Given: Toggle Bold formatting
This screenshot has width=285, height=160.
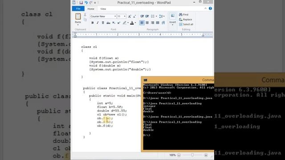Looking at the screenshot, I should pos(93,23).
